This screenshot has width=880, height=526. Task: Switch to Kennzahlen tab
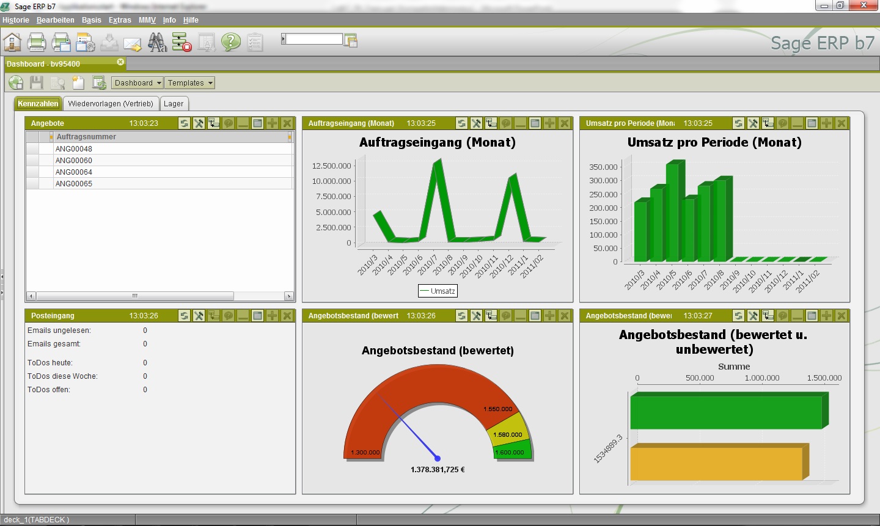point(38,104)
